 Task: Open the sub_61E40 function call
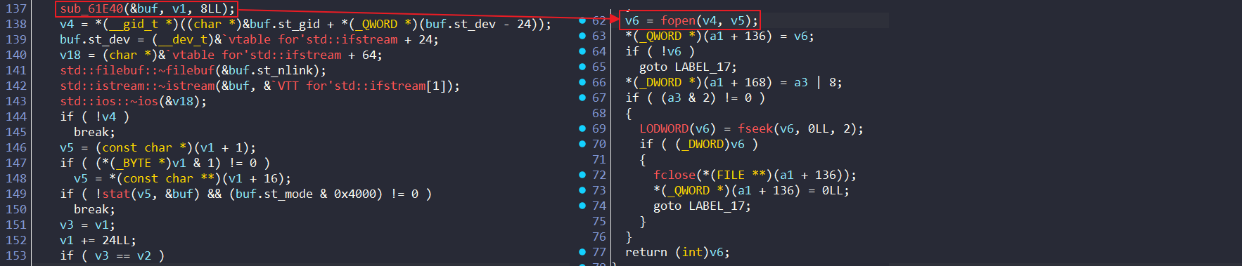[x=91, y=8]
